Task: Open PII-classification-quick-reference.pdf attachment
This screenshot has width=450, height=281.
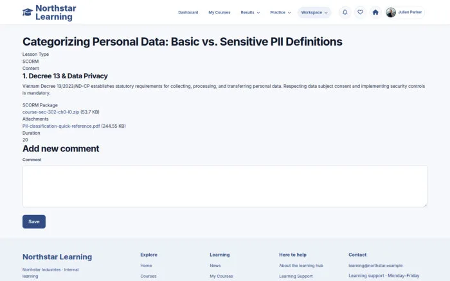Action: pyautogui.click(x=61, y=126)
